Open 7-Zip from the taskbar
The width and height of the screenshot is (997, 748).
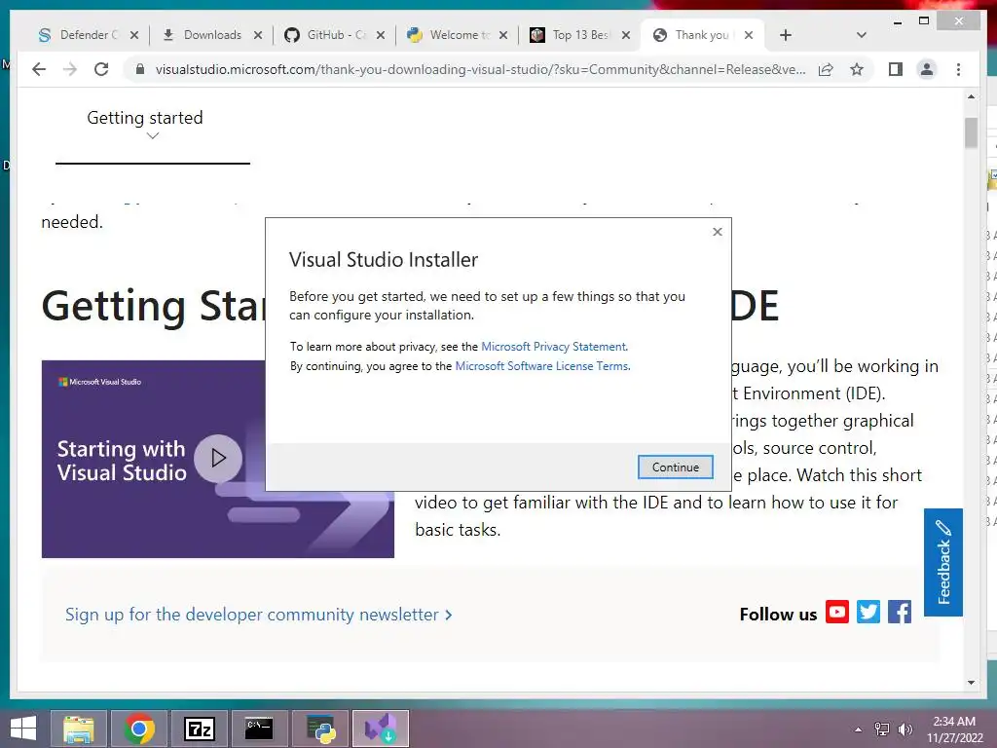[x=200, y=729]
